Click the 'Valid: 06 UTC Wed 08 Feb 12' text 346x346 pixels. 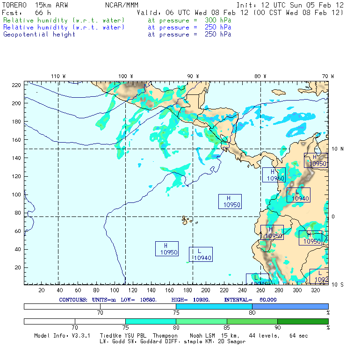click(x=193, y=13)
